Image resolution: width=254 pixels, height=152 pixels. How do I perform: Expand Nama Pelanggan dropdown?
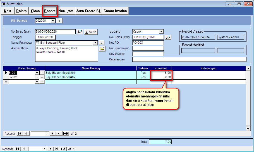(95, 43)
